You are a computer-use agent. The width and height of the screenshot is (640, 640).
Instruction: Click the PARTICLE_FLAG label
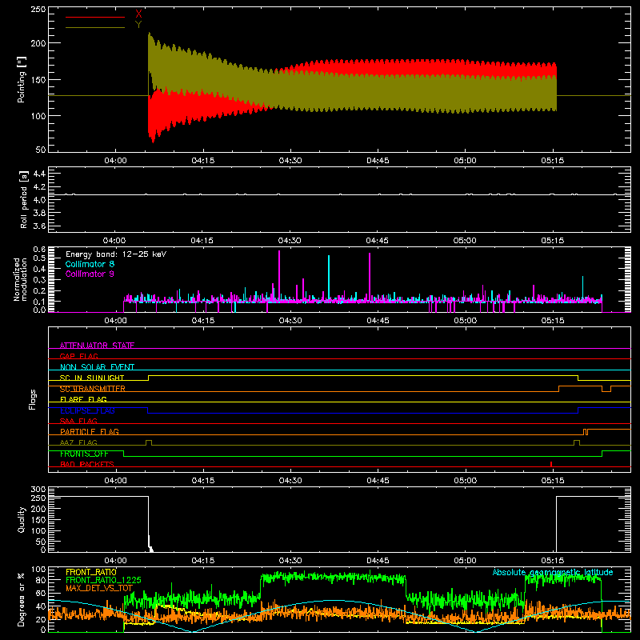tap(90, 431)
